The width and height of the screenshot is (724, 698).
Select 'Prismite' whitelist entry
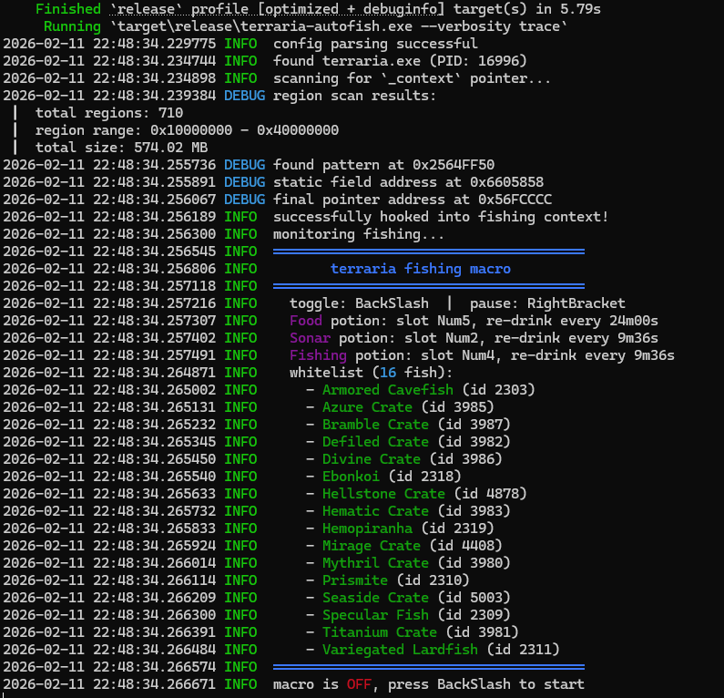[355, 580]
